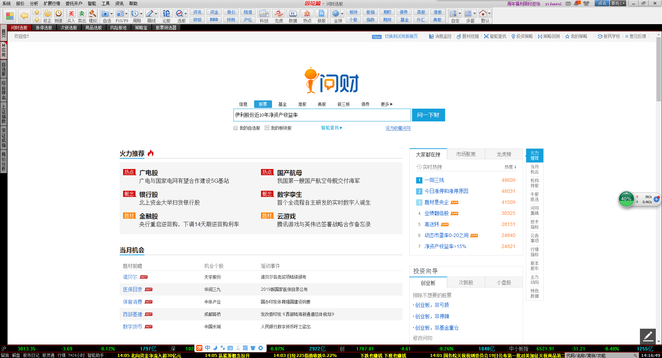Click the 卖出 sell icon
The image size is (662, 358).
(82, 13)
